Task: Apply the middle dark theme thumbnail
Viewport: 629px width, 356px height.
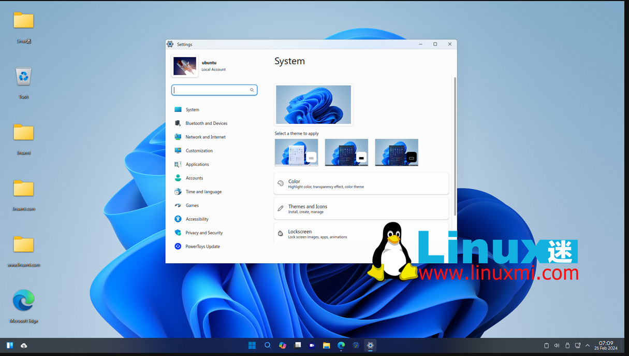Action: [346, 152]
